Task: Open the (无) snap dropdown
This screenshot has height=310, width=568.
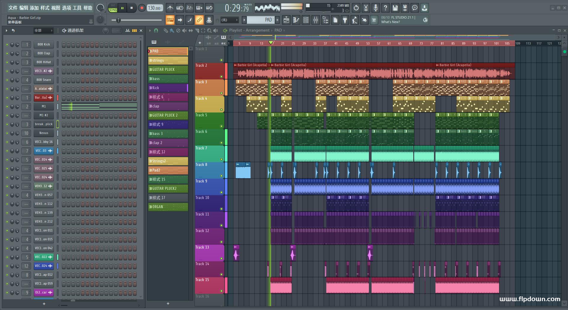Action: click(x=230, y=20)
